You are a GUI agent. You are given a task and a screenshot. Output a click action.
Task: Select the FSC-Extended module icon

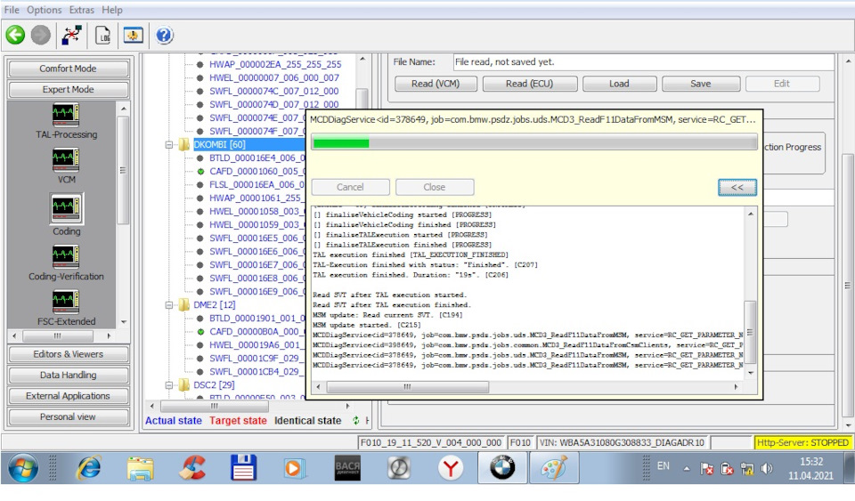tap(66, 302)
